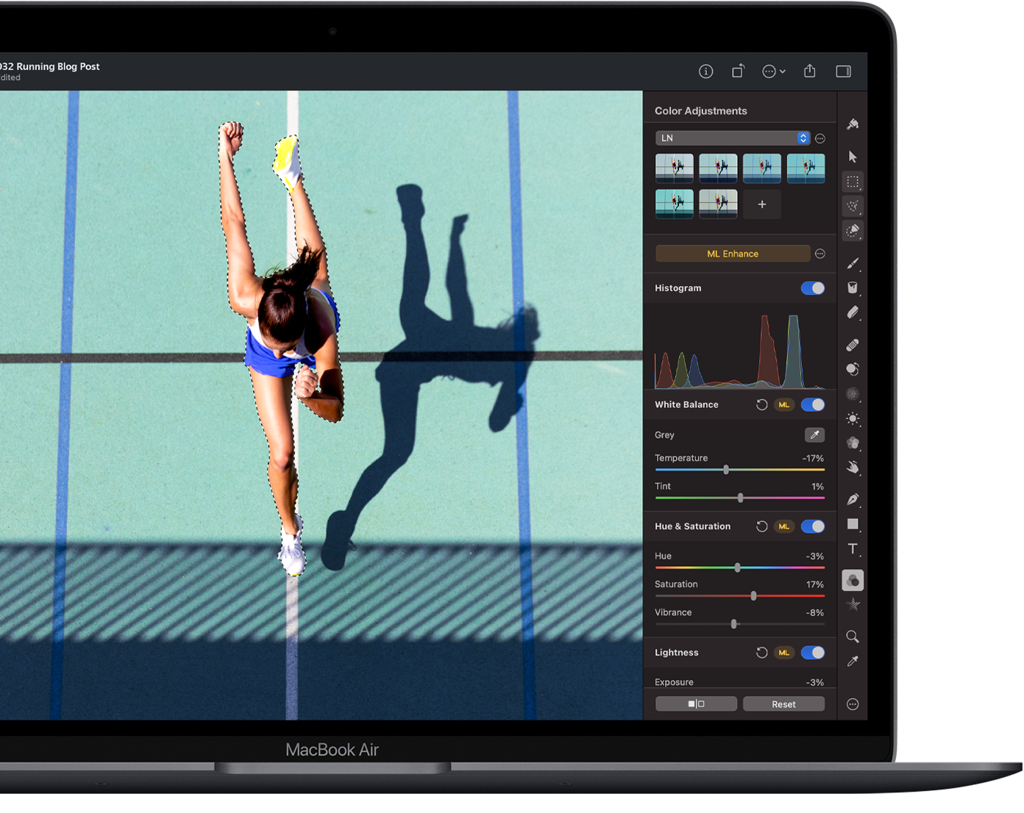
Task: Click the Reset button
Action: (x=783, y=704)
